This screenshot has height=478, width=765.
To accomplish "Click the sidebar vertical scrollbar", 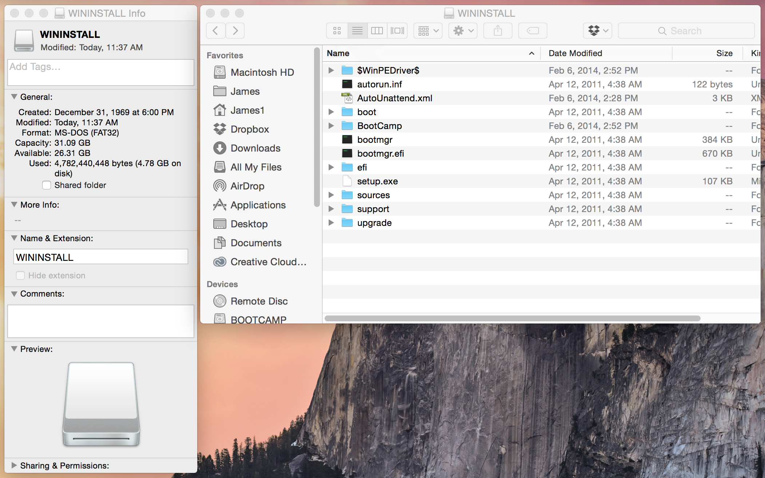I will point(317,127).
